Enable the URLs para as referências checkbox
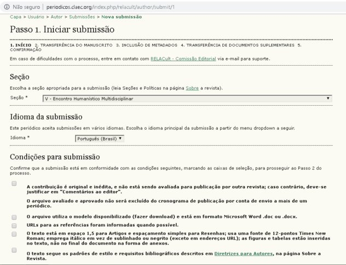Image resolution: width=346 pixels, height=265 pixels. (14, 225)
